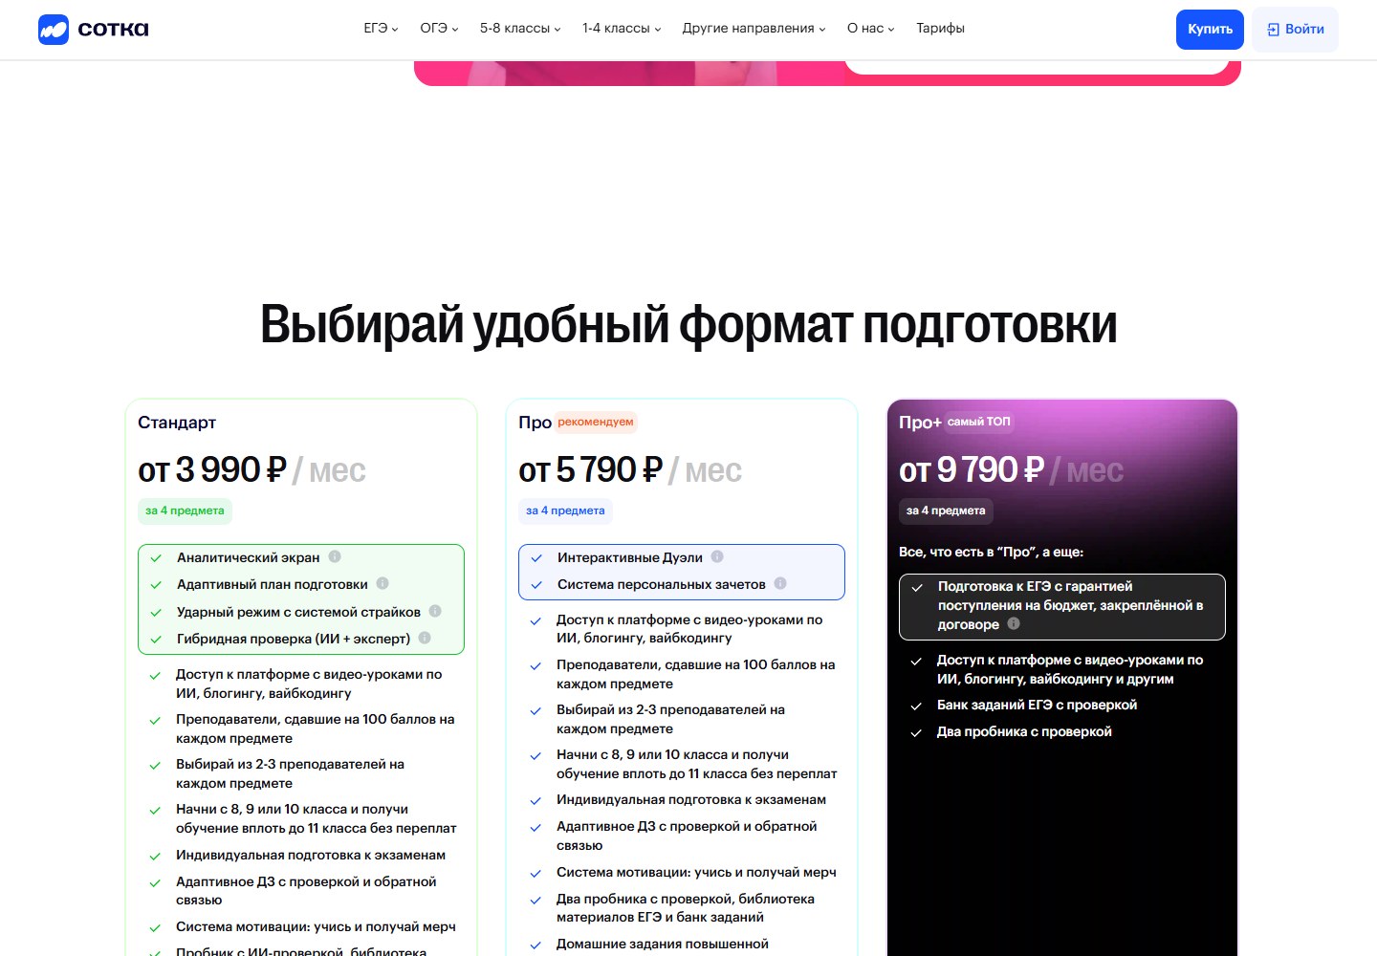This screenshot has height=956, width=1377.
Task: Show info icon for Адаптивный план подготовки
Action: tap(382, 583)
